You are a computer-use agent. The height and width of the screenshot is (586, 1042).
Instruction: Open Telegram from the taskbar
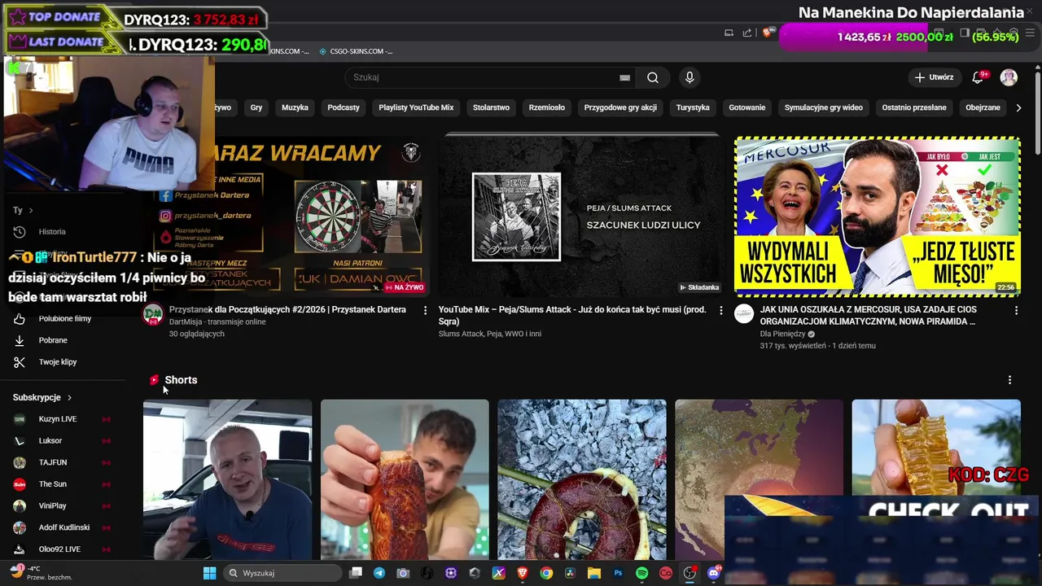[x=379, y=573]
